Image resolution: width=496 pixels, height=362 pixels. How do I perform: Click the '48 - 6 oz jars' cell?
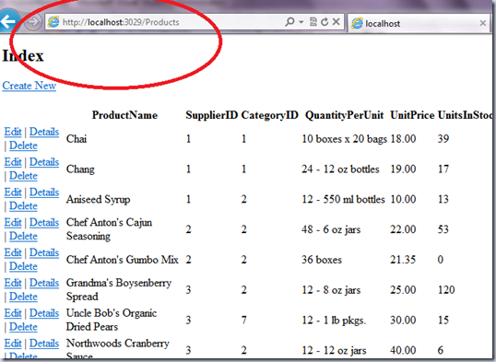(331, 230)
